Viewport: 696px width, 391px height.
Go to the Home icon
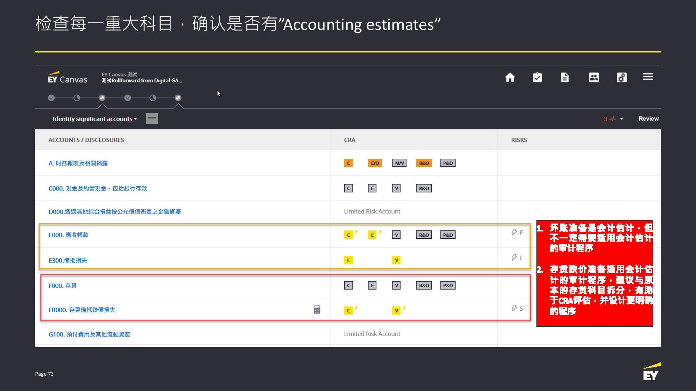point(510,77)
